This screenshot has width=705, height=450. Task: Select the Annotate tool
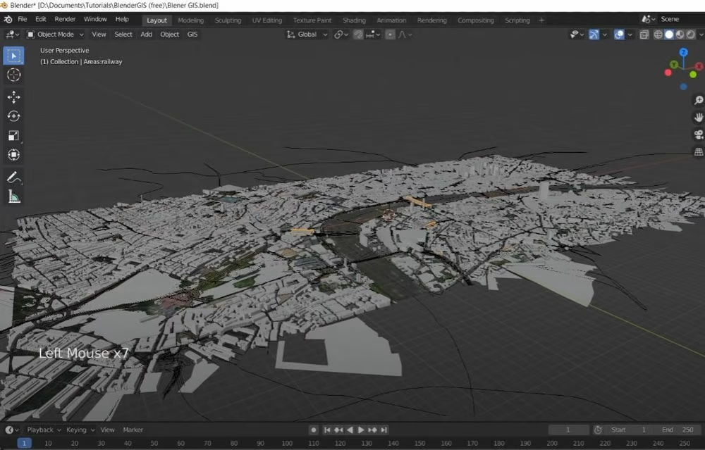pyautogui.click(x=13, y=177)
